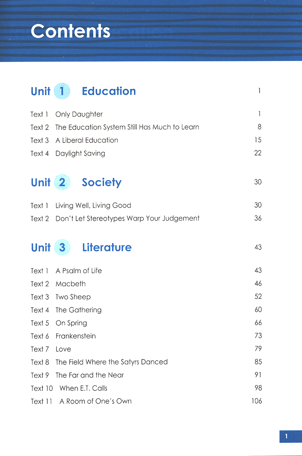Viewport: 302px width, 456px height.
Task: Select the Frankenstein entry
Action: [75, 336]
